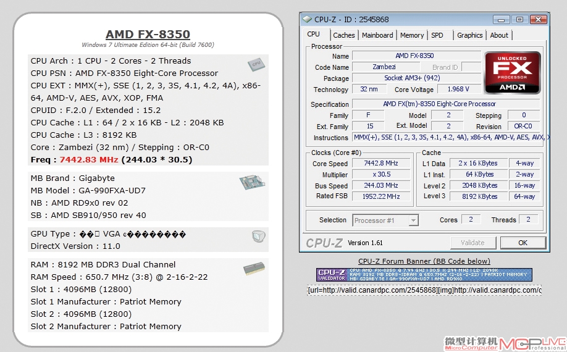Click the L1 Inst. value 64 KBytes
Screen dimensions: 567x352
click(x=479, y=175)
